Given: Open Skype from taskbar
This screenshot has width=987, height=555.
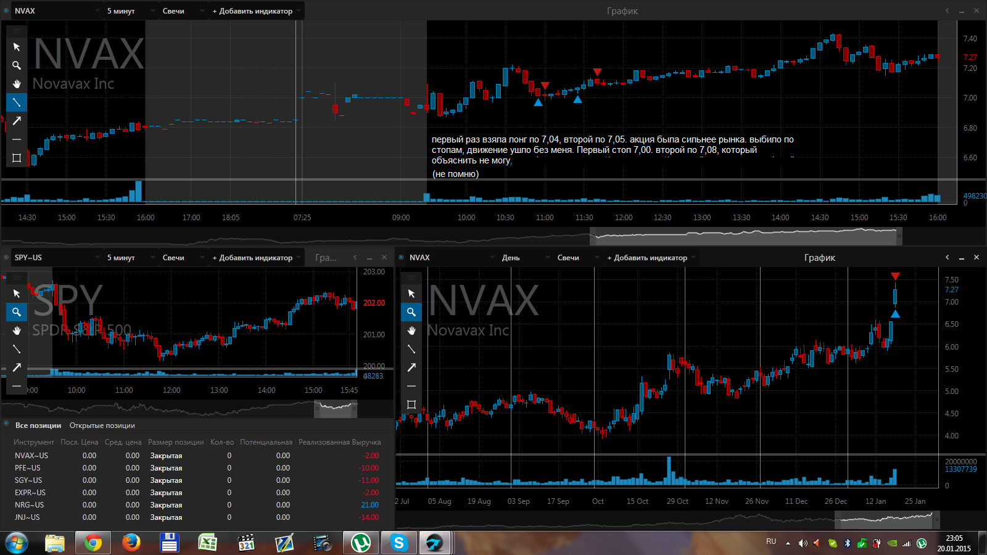Looking at the screenshot, I should click(x=399, y=543).
